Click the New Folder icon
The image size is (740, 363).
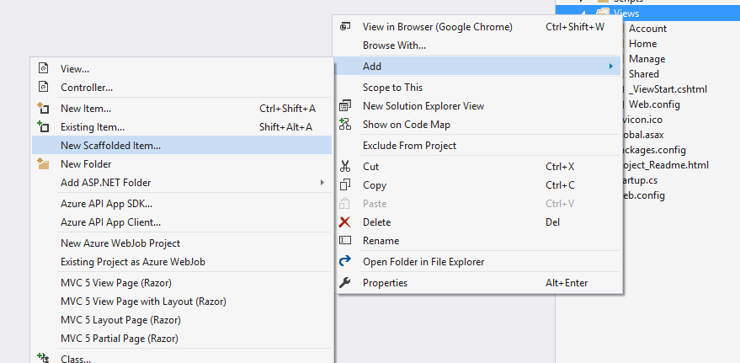44,164
